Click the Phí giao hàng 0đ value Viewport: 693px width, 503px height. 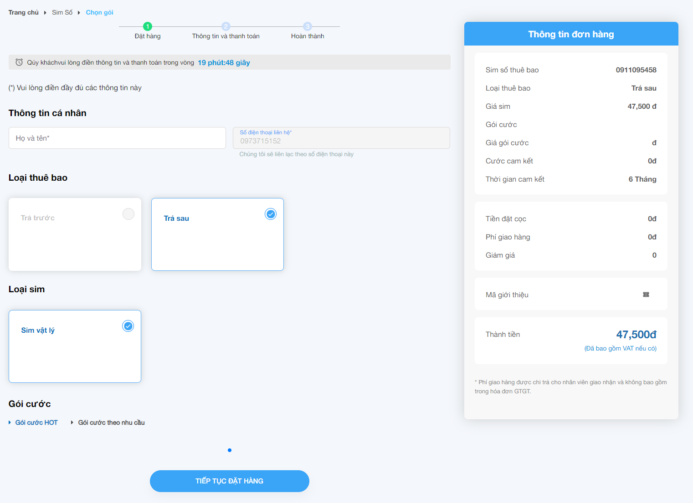[x=652, y=237]
